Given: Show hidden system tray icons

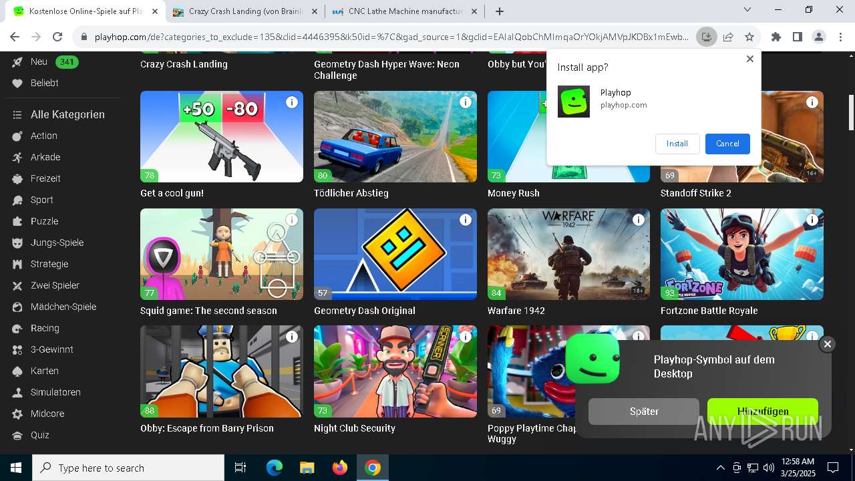Looking at the screenshot, I should pyautogui.click(x=720, y=468).
